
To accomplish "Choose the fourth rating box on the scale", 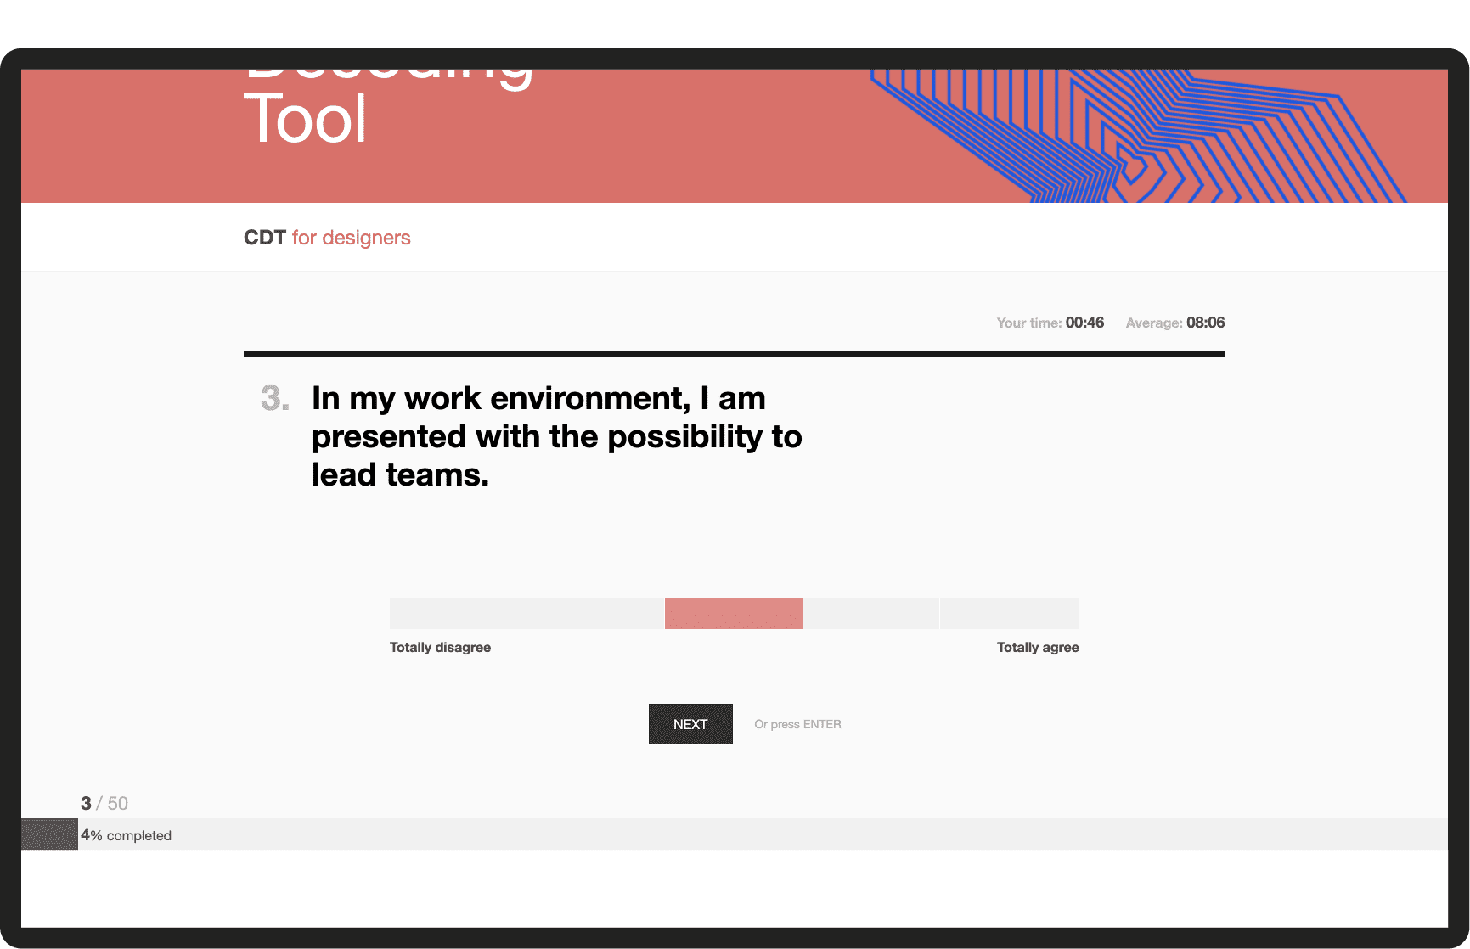I will tap(871, 614).
